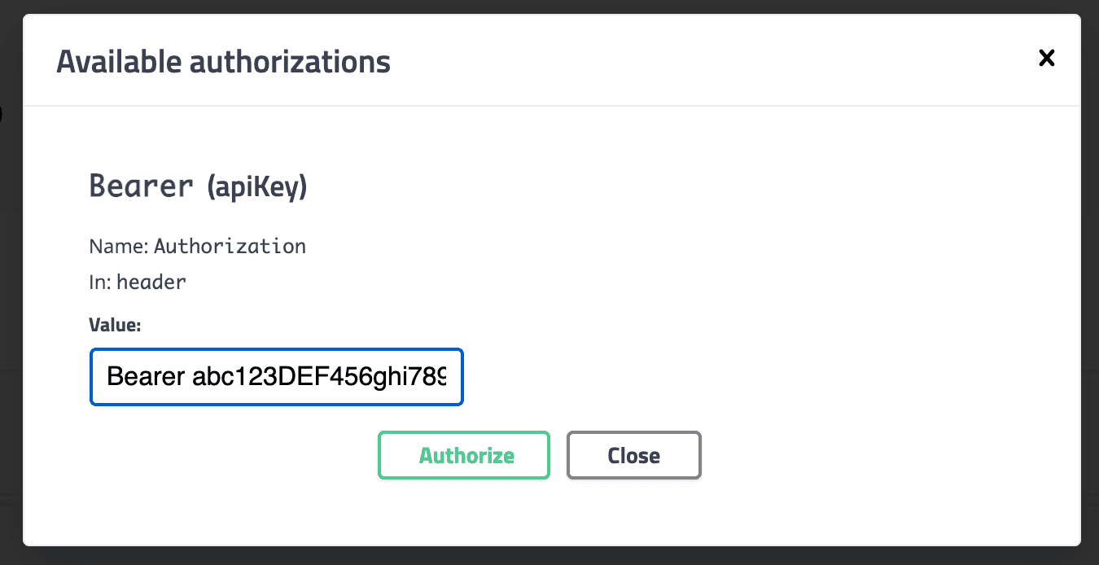Select the Bearer (apiKey) heading

tap(198, 187)
